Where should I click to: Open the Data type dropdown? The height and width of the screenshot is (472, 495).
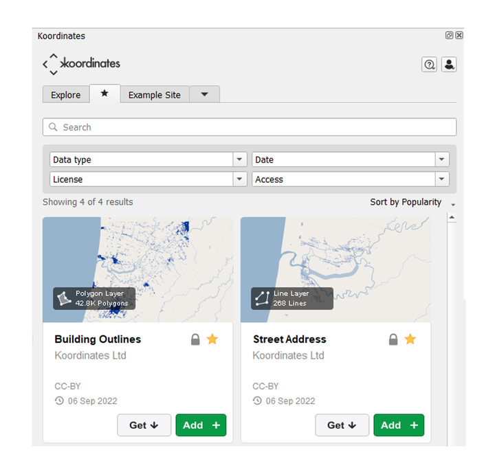coord(148,159)
